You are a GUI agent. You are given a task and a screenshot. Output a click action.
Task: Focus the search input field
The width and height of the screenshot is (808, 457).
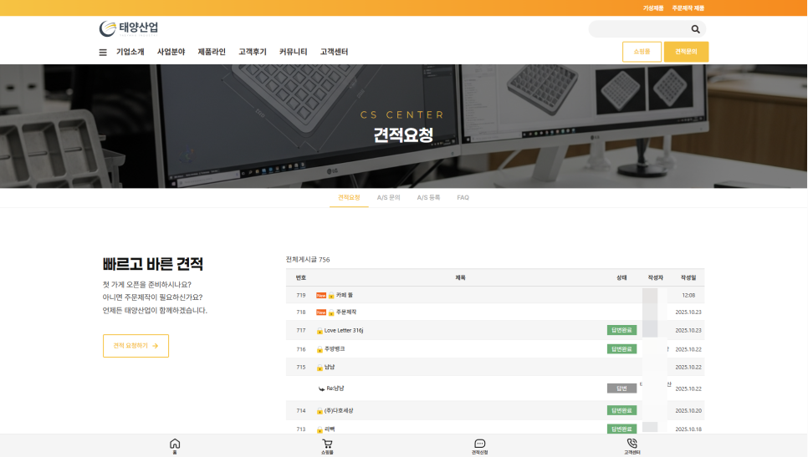[637, 29]
